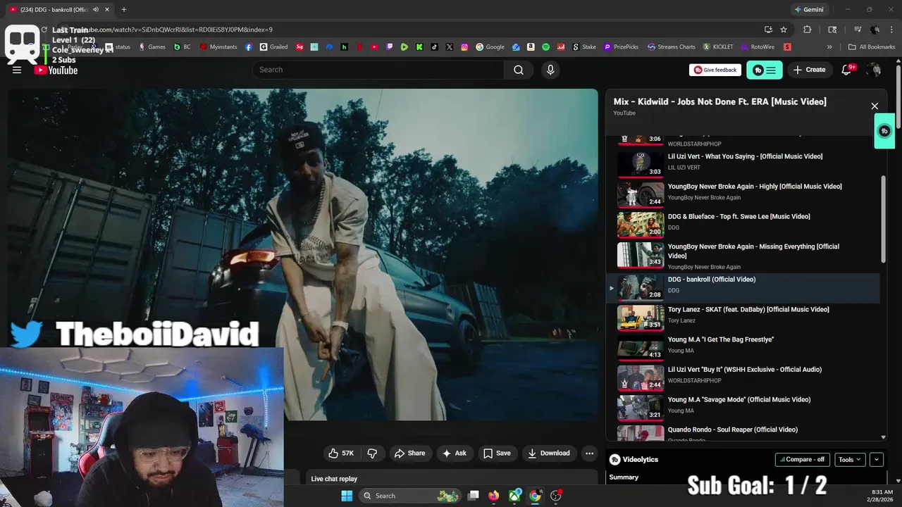
Task: Open the All Bookmarks folder
Action: pyautogui.click(x=872, y=47)
